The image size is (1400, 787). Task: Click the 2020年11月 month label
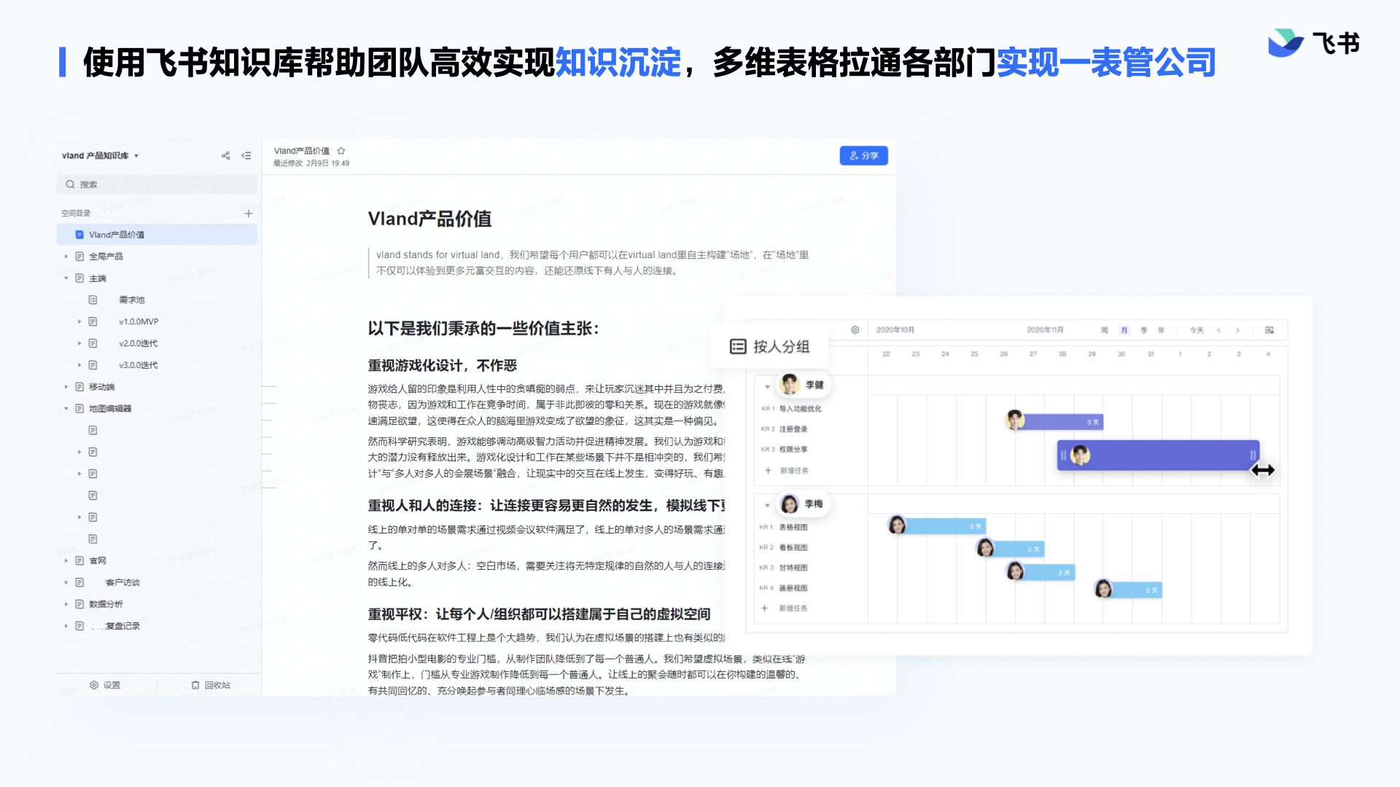(x=1045, y=330)
